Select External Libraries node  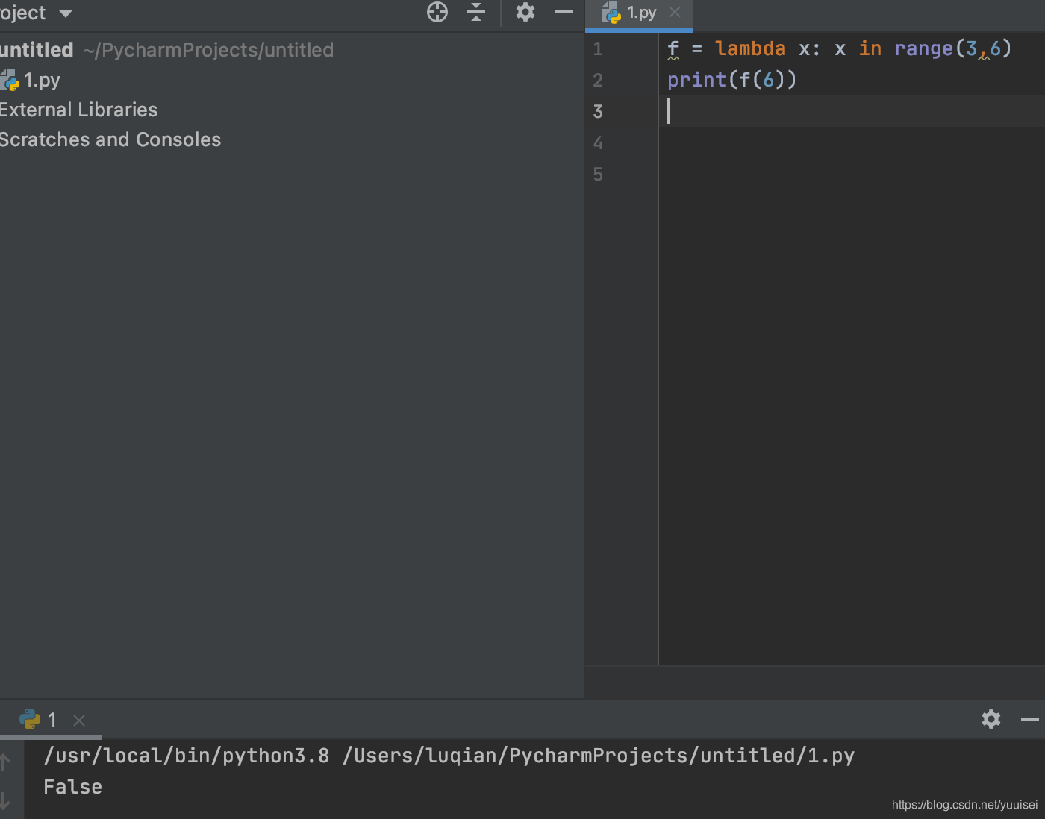(78, 110)
